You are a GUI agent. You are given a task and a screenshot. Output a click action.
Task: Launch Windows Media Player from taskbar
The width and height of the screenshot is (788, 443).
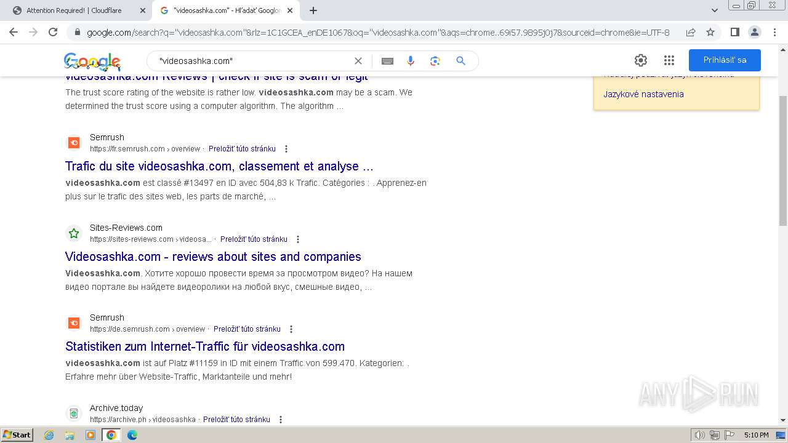tap(90, 435)
